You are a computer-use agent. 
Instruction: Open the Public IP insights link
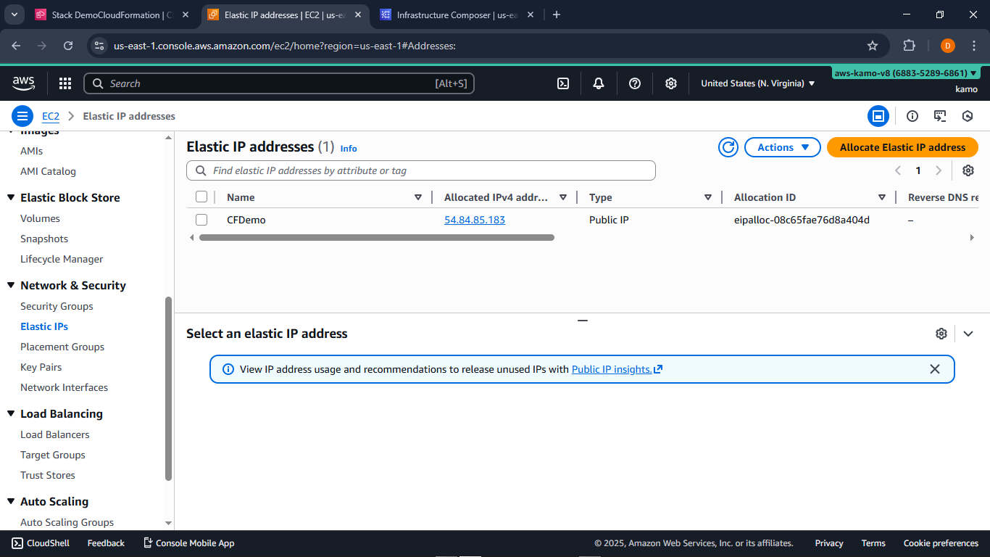coord(612,369)
